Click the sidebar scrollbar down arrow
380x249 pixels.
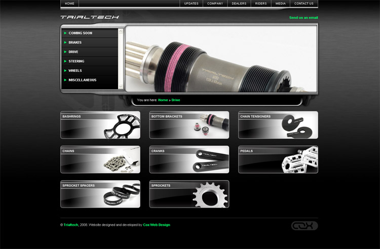(x=121, y=87)
